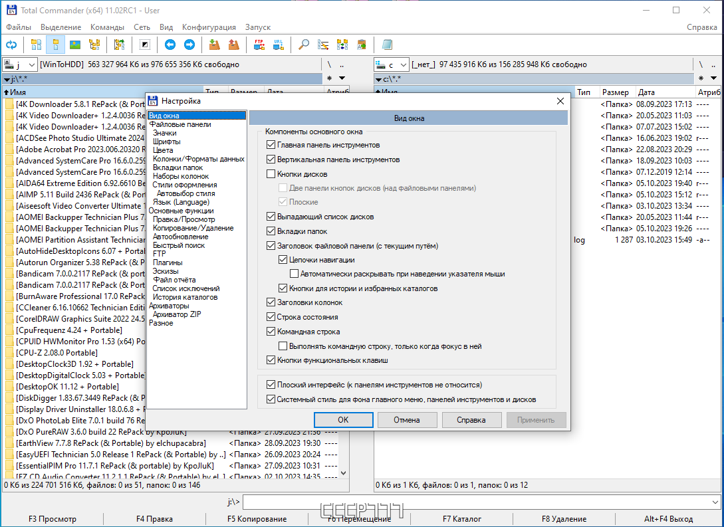724x527 pixels.
Task: Click the invert selection toolbar icon
Action: point(144,45)
